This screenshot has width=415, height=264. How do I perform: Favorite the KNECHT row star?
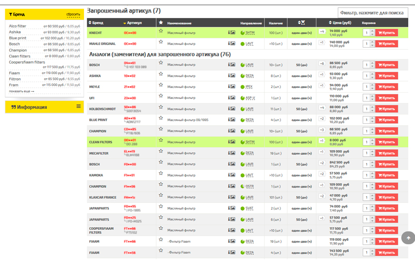coord(161,31)
